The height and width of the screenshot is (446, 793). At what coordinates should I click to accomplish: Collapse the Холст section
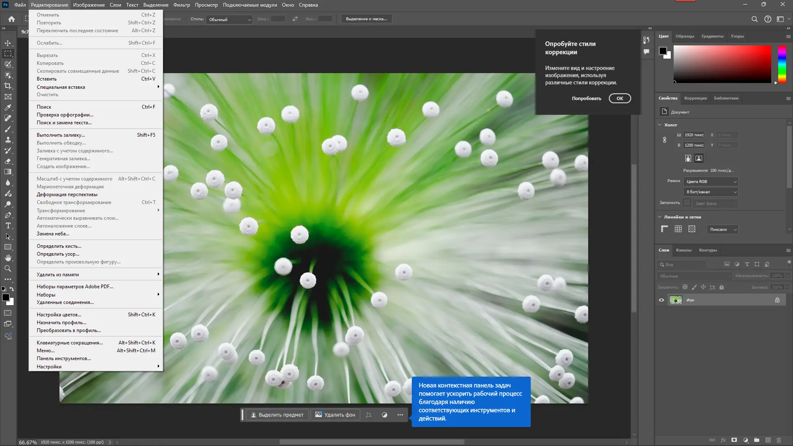(x=660, y=125)
